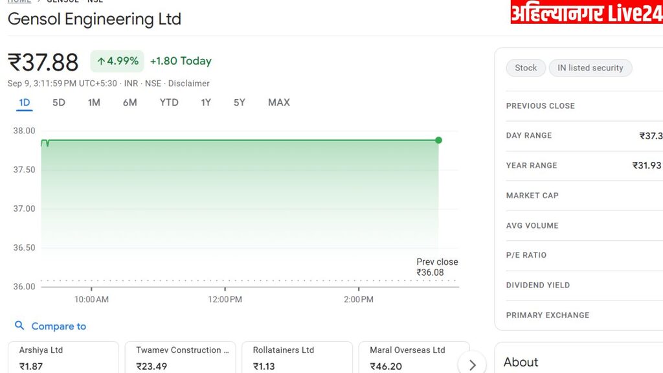This screenshot has width=663, height=373.
Task: Open the Compare to link
Action: 59,326
